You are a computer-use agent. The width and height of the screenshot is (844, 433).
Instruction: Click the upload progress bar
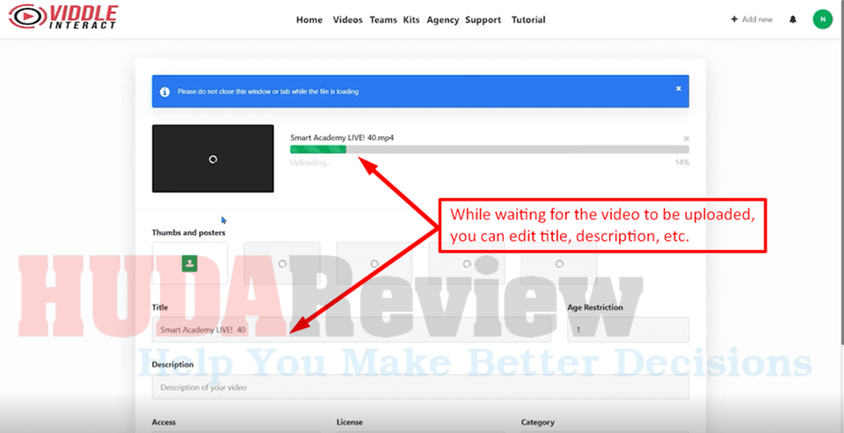(490, 150)
